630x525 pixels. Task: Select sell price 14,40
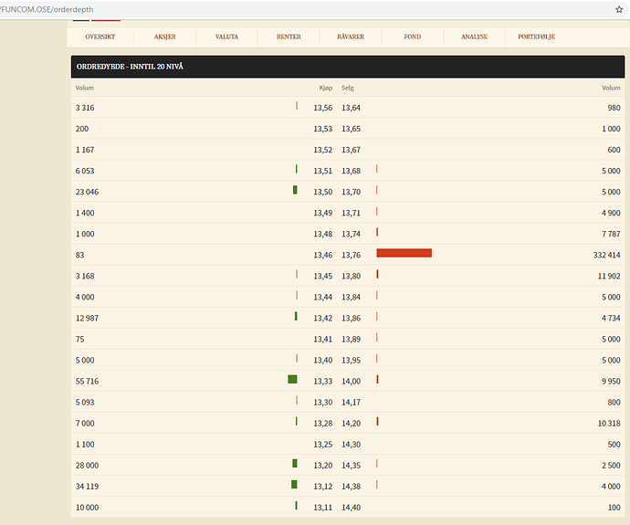pos(352,508)
